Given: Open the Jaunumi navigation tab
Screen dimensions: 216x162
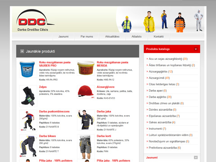Looking at the screenshot, I should click(x=63, y=36).
